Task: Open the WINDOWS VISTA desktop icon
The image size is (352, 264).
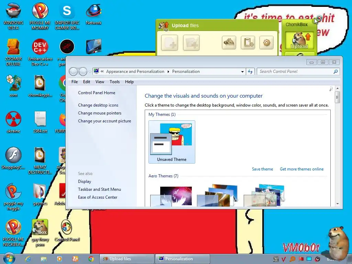Action: click(13, 16)
